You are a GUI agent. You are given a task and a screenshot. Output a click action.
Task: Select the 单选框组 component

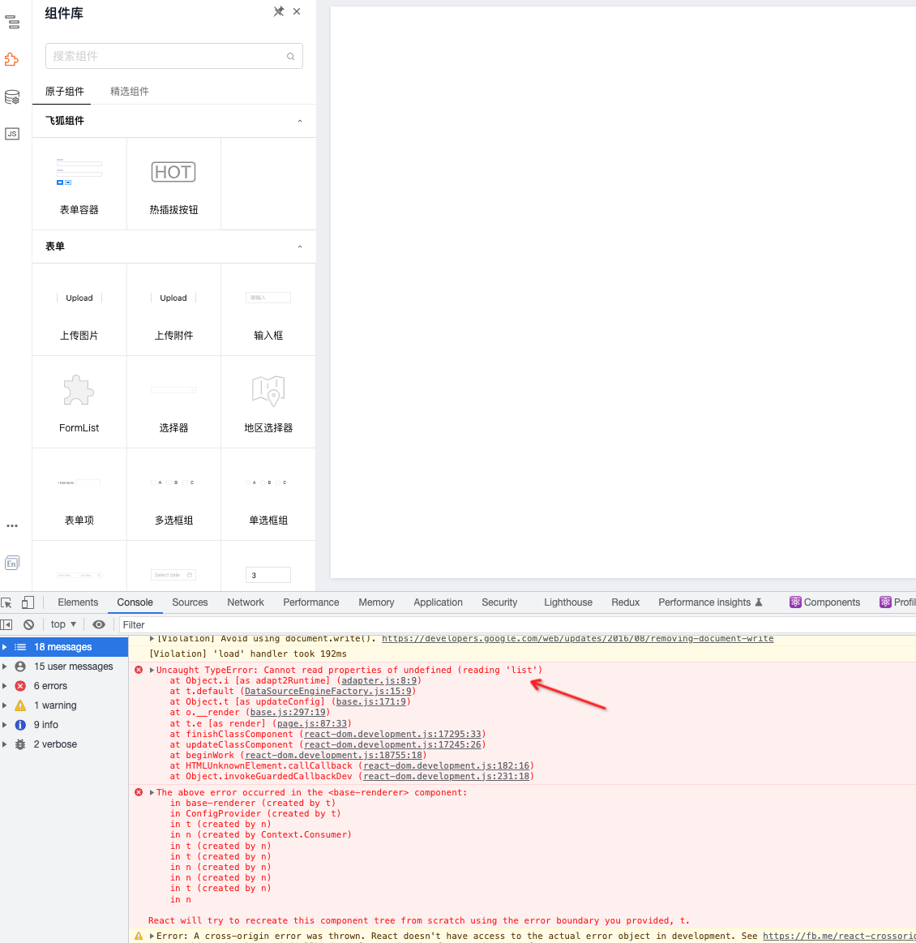(268, 495)
